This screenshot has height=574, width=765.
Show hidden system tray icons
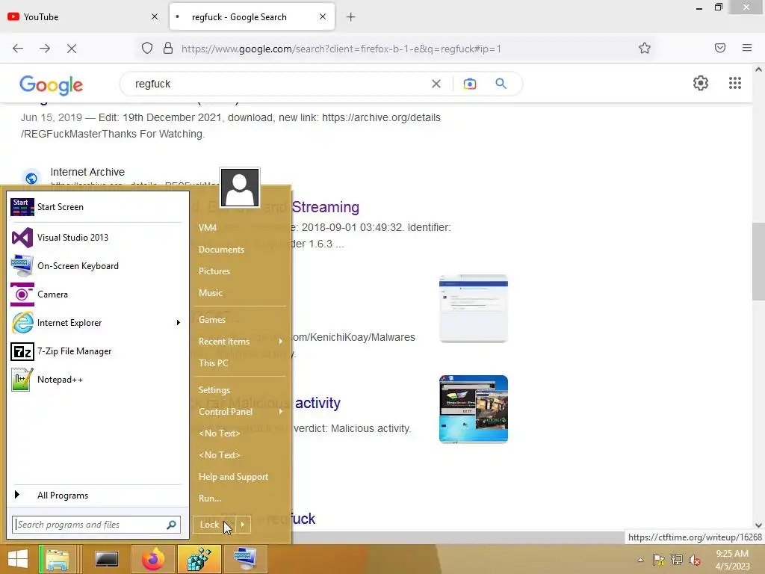pos(640,560)
